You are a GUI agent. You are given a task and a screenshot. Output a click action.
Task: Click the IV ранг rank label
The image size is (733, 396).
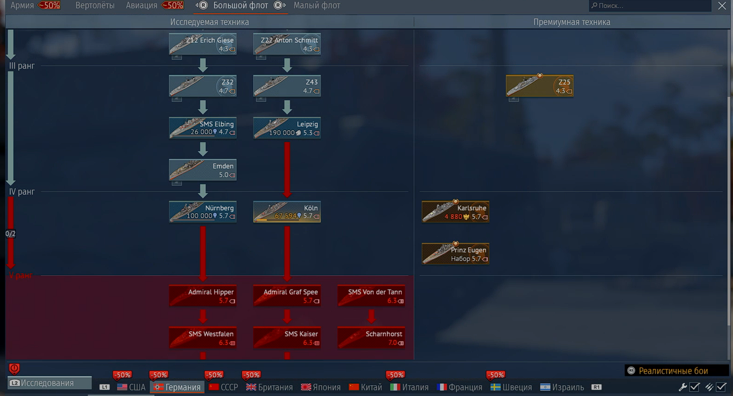coord(22,192)
